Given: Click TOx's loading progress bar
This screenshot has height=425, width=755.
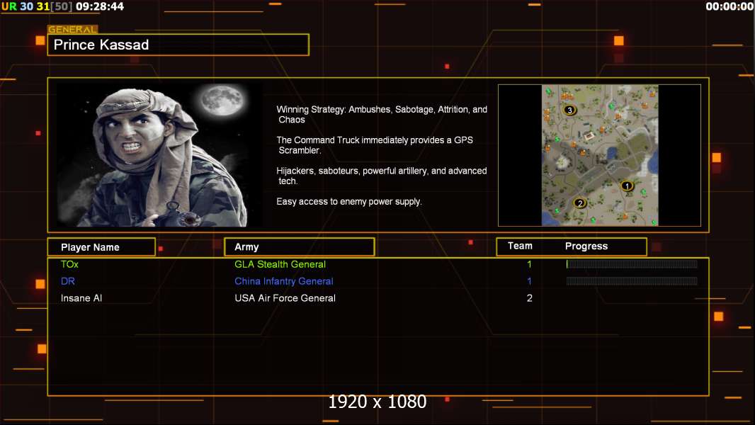Looking at the screenshot, I should (x=631, y=264).
